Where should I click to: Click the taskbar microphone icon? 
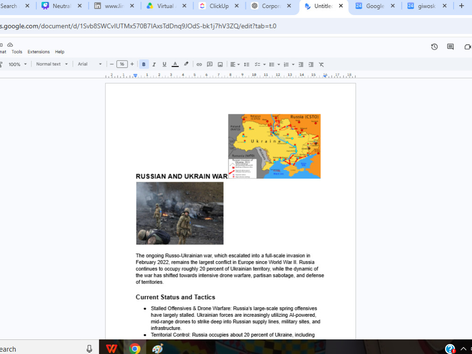89,349
